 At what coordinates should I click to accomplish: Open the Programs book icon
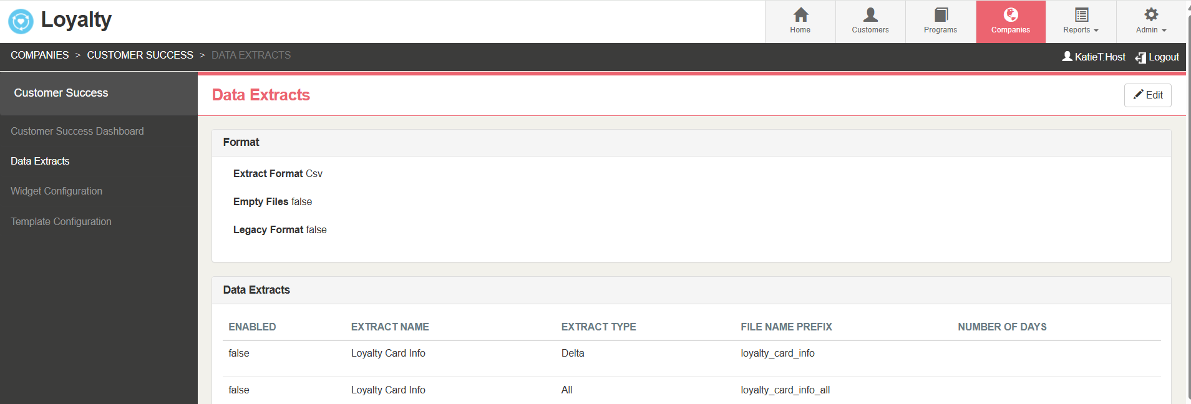point(941,15)
